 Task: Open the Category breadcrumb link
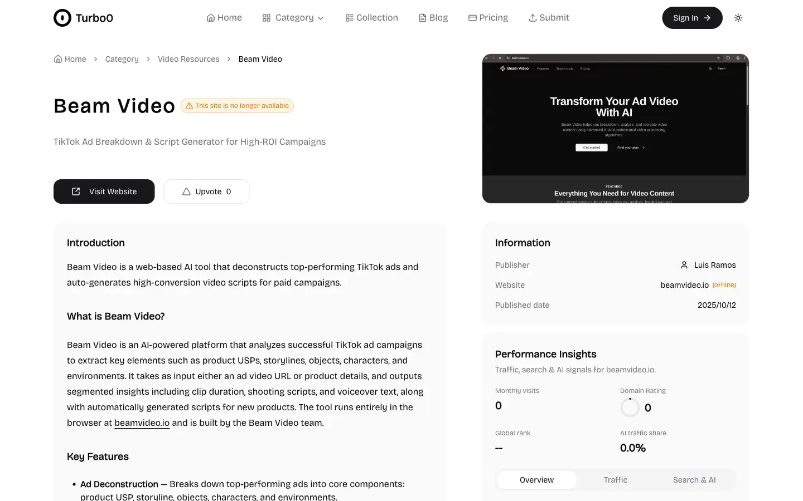pos(122,59)
